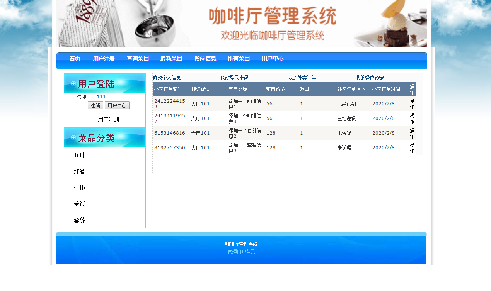Click 管理用户登录 link in footer
Screen dimensions: 491x291
(242, 252)
